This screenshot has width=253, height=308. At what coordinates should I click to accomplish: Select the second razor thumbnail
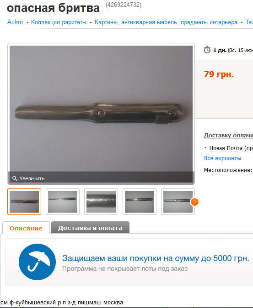tap(63, 202)
